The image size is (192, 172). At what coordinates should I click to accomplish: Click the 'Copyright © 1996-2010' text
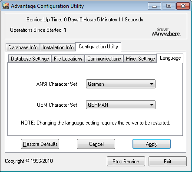pos(29,161)
